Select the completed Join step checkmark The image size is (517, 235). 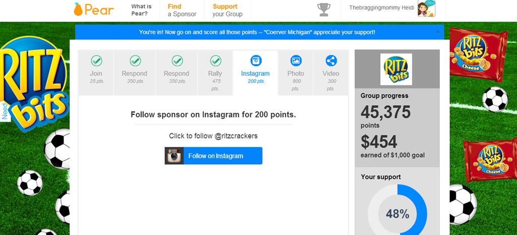[96, 61]
